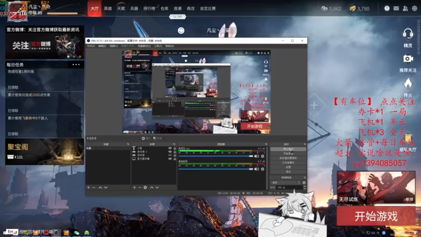Move scene down in OBS Scenes panel

106,187
